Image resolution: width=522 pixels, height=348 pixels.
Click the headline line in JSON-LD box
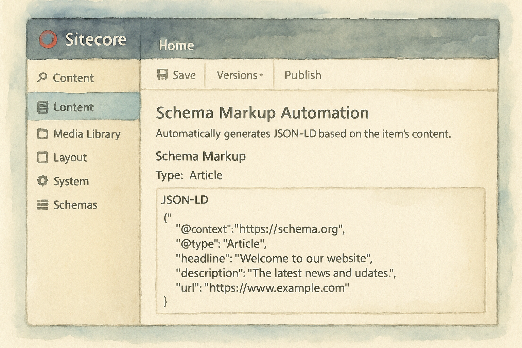274,258
